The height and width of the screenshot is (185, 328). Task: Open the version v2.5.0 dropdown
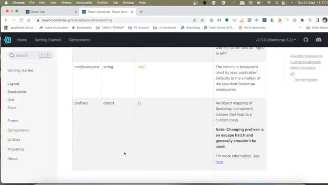(x=276, y=40)
